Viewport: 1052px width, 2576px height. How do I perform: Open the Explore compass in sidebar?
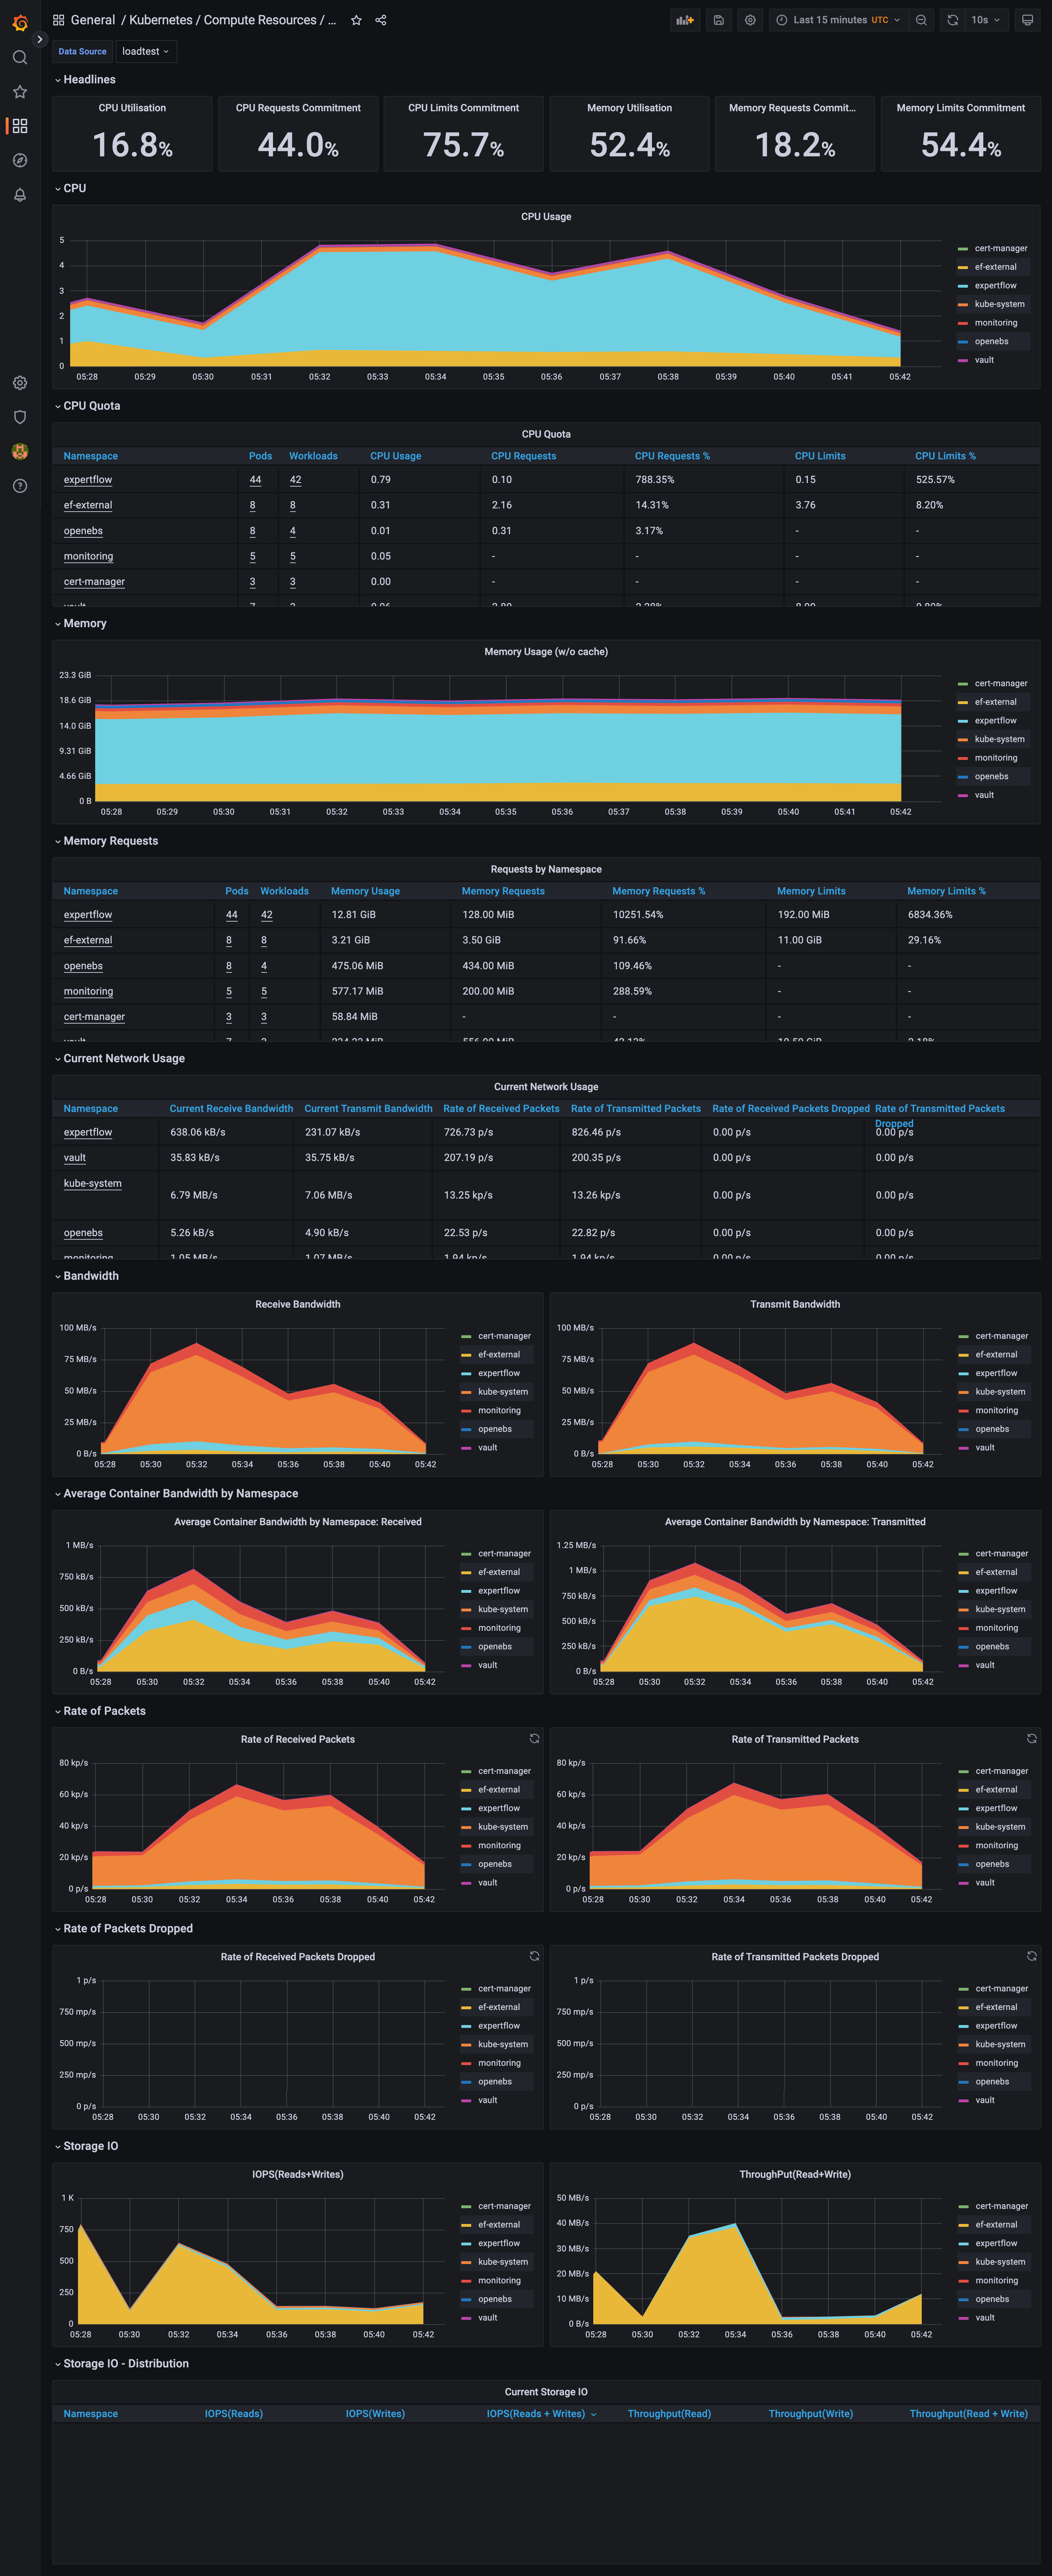pyautogui.click(x=20, y=160)
